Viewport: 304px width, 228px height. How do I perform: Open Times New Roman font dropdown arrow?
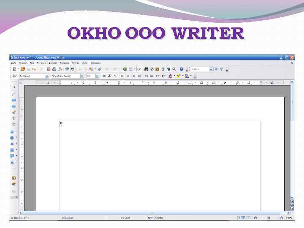[82, 76]
